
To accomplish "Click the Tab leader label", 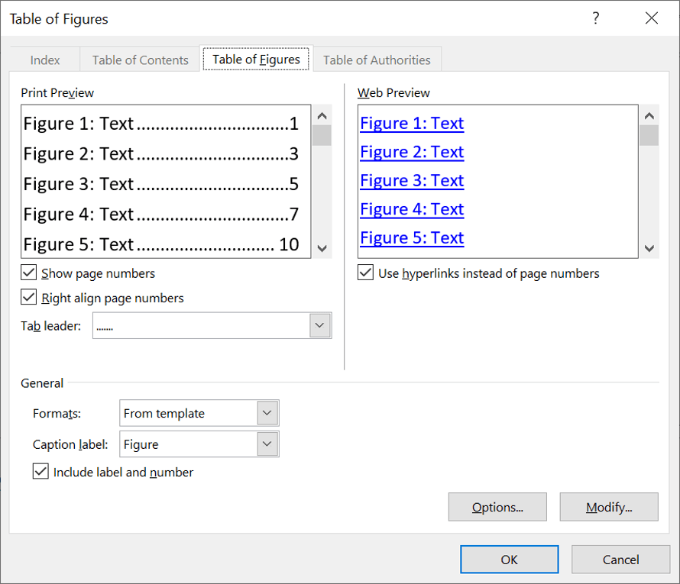I will [50, 326].
